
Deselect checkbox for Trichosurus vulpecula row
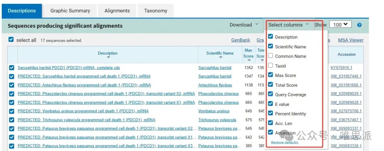[x=11, y=120]
